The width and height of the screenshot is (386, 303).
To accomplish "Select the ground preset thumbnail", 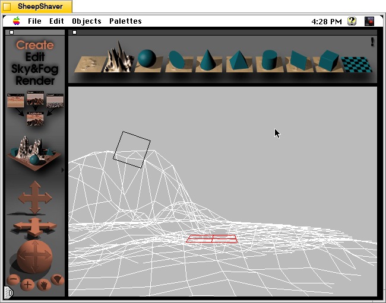I will (55, 100).
